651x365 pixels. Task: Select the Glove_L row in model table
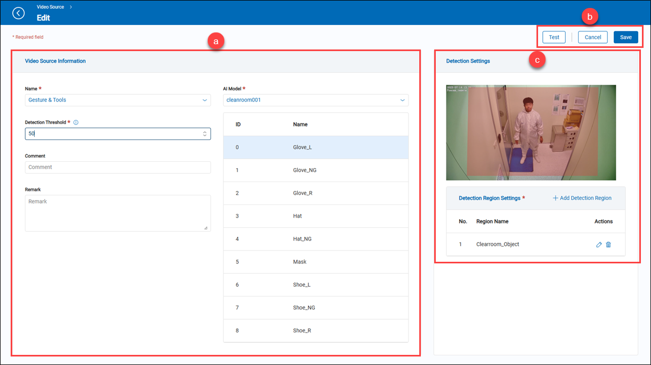click(315, 147)
